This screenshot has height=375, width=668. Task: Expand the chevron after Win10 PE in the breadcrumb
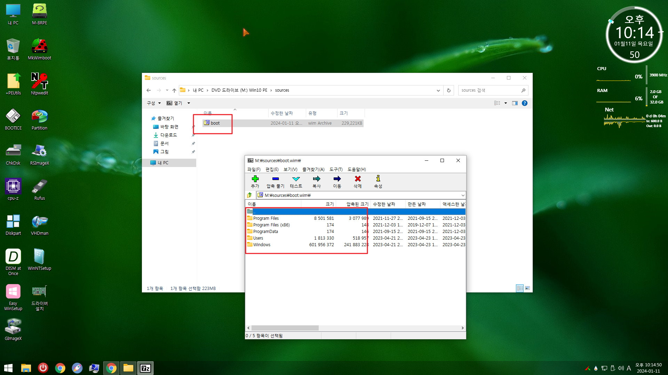click(x=271, y=90)
